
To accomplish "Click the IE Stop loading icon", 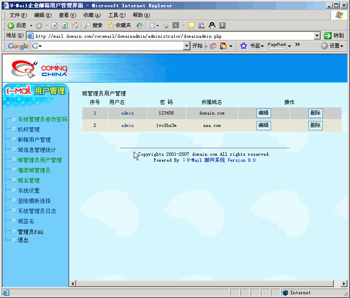I will coord(54,25).
